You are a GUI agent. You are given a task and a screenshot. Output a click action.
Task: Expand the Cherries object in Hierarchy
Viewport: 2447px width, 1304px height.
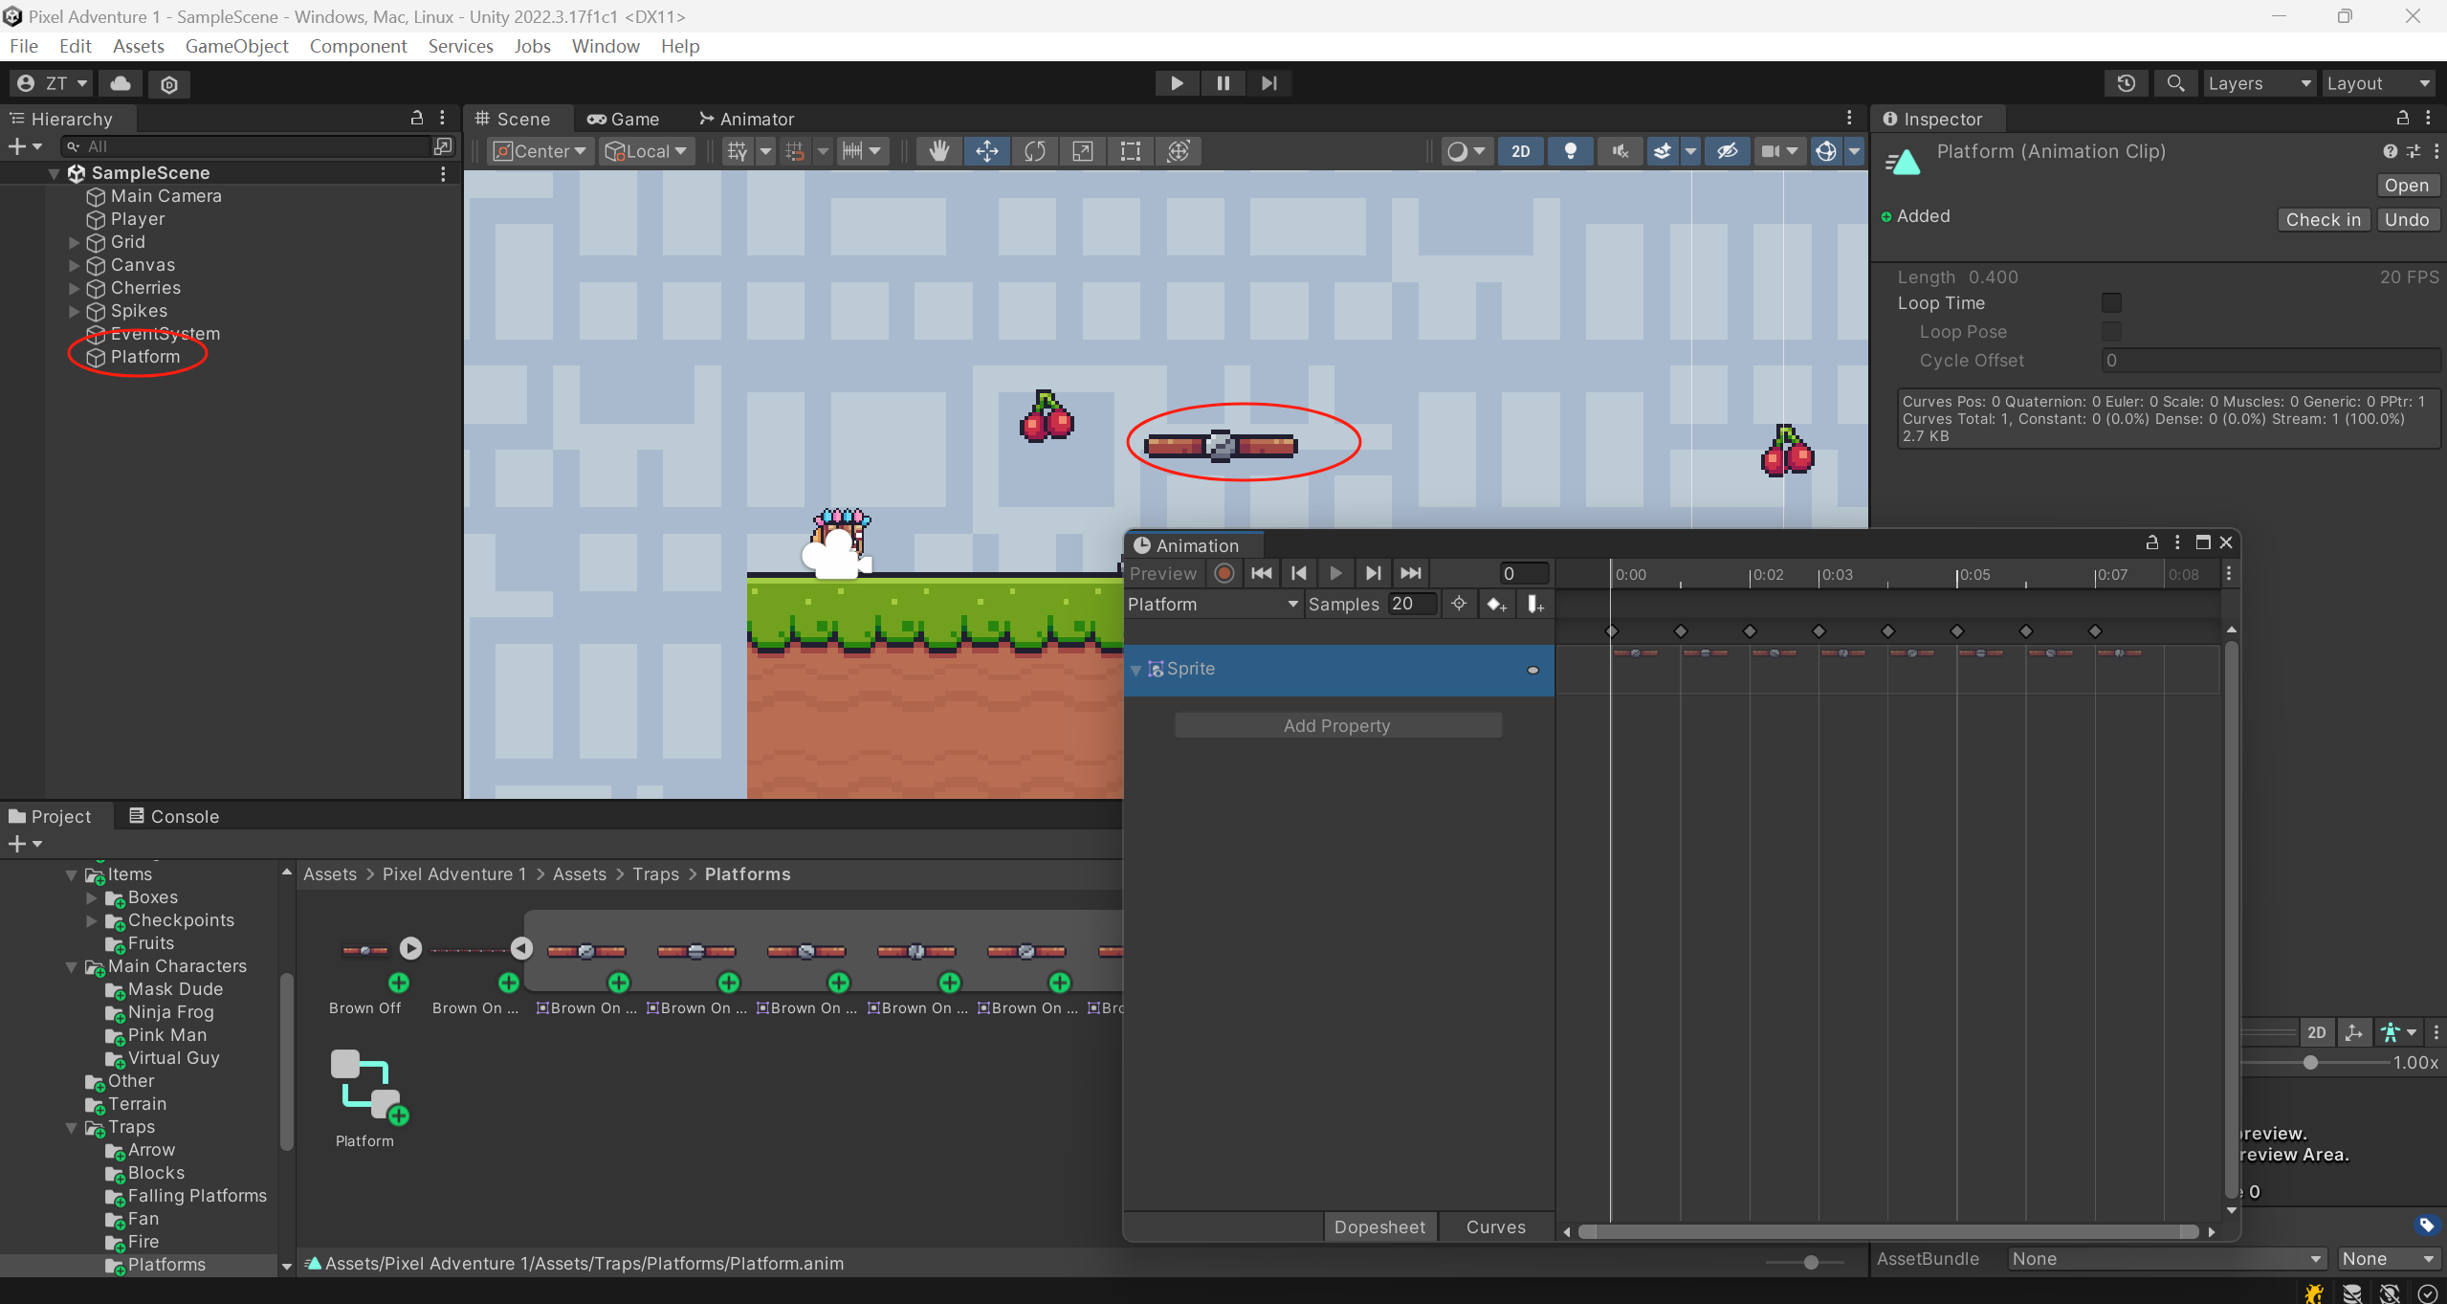(x=74, y=288)
